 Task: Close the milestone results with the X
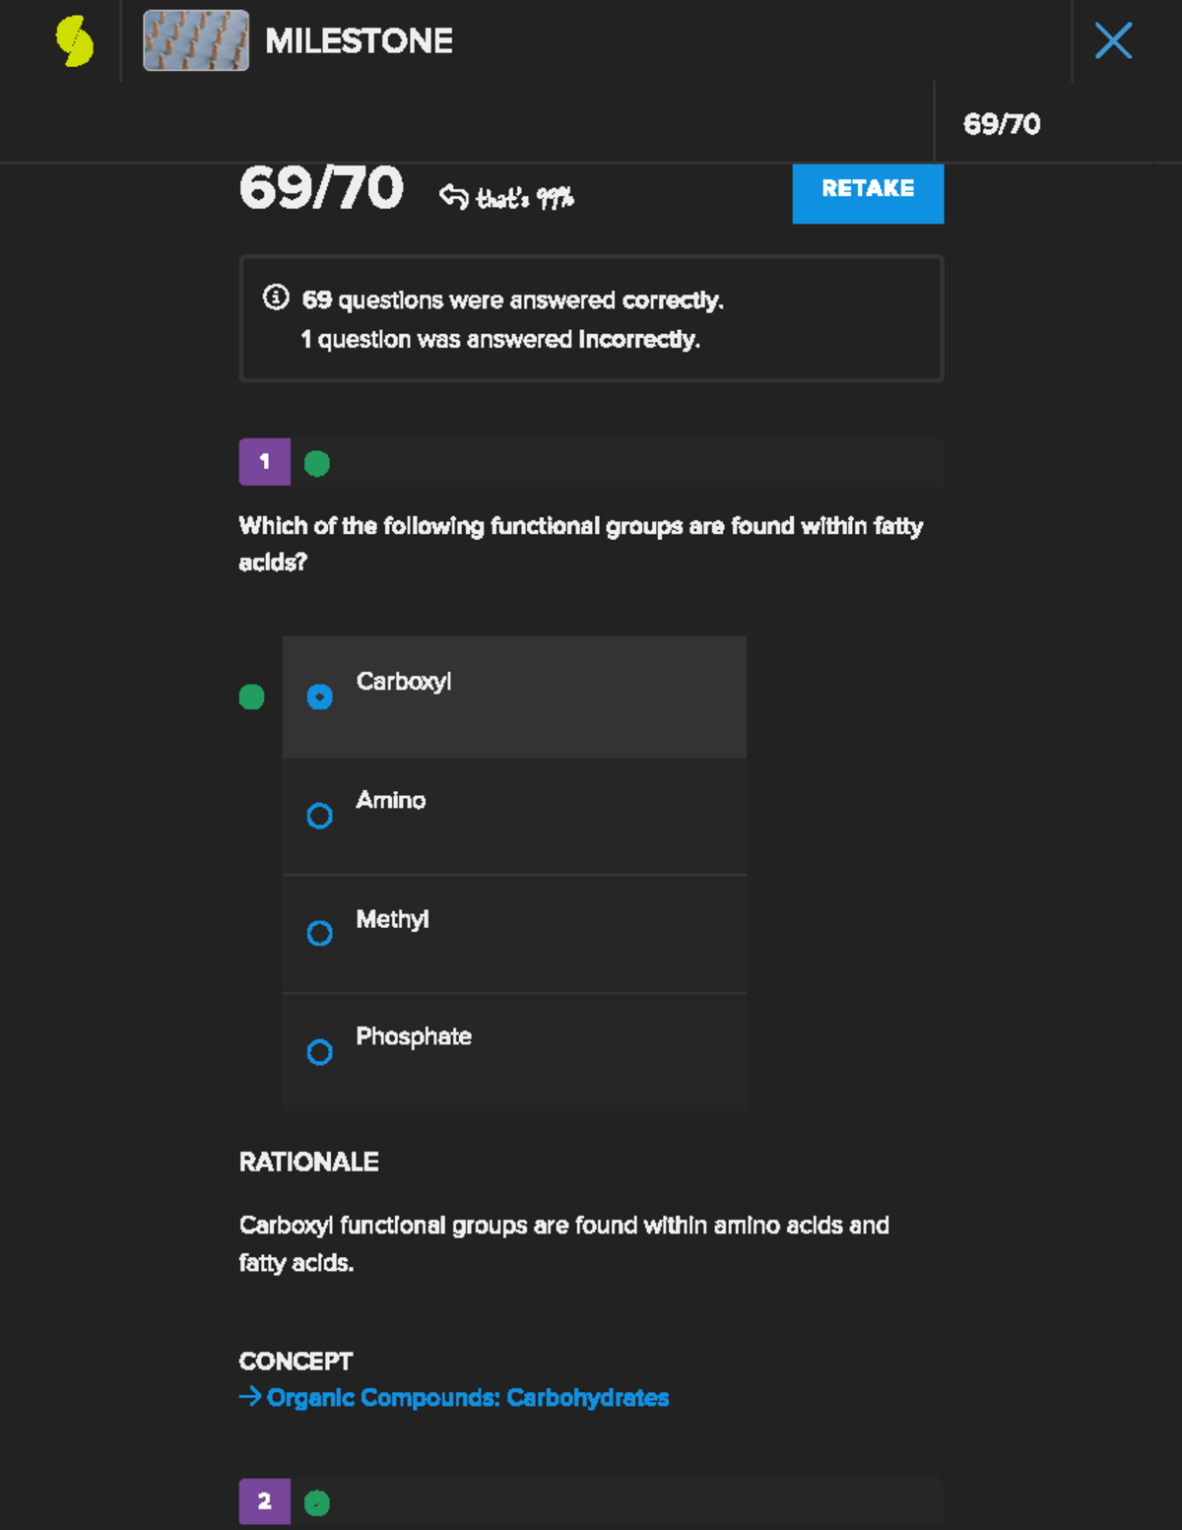click(1113, 41)
